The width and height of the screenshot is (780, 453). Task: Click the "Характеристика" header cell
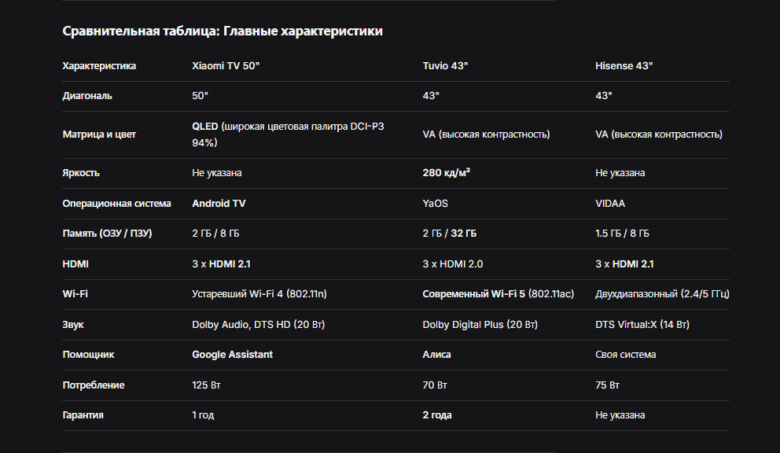pos(99,66)
